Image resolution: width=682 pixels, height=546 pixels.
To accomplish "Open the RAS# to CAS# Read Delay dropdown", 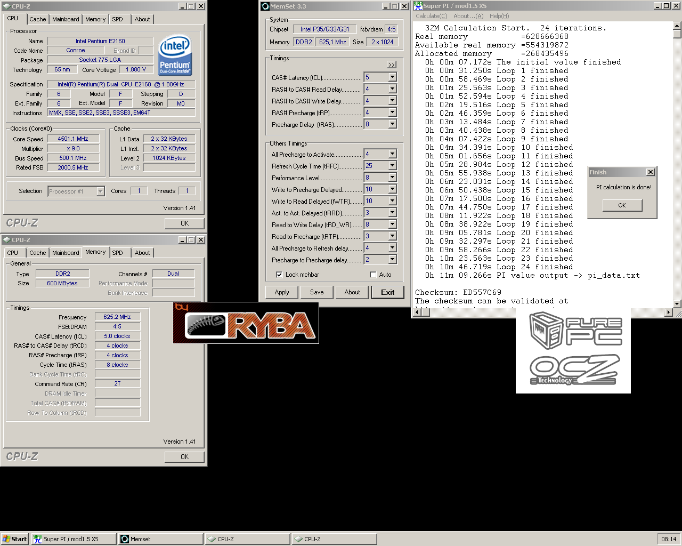I will point(392,89).
